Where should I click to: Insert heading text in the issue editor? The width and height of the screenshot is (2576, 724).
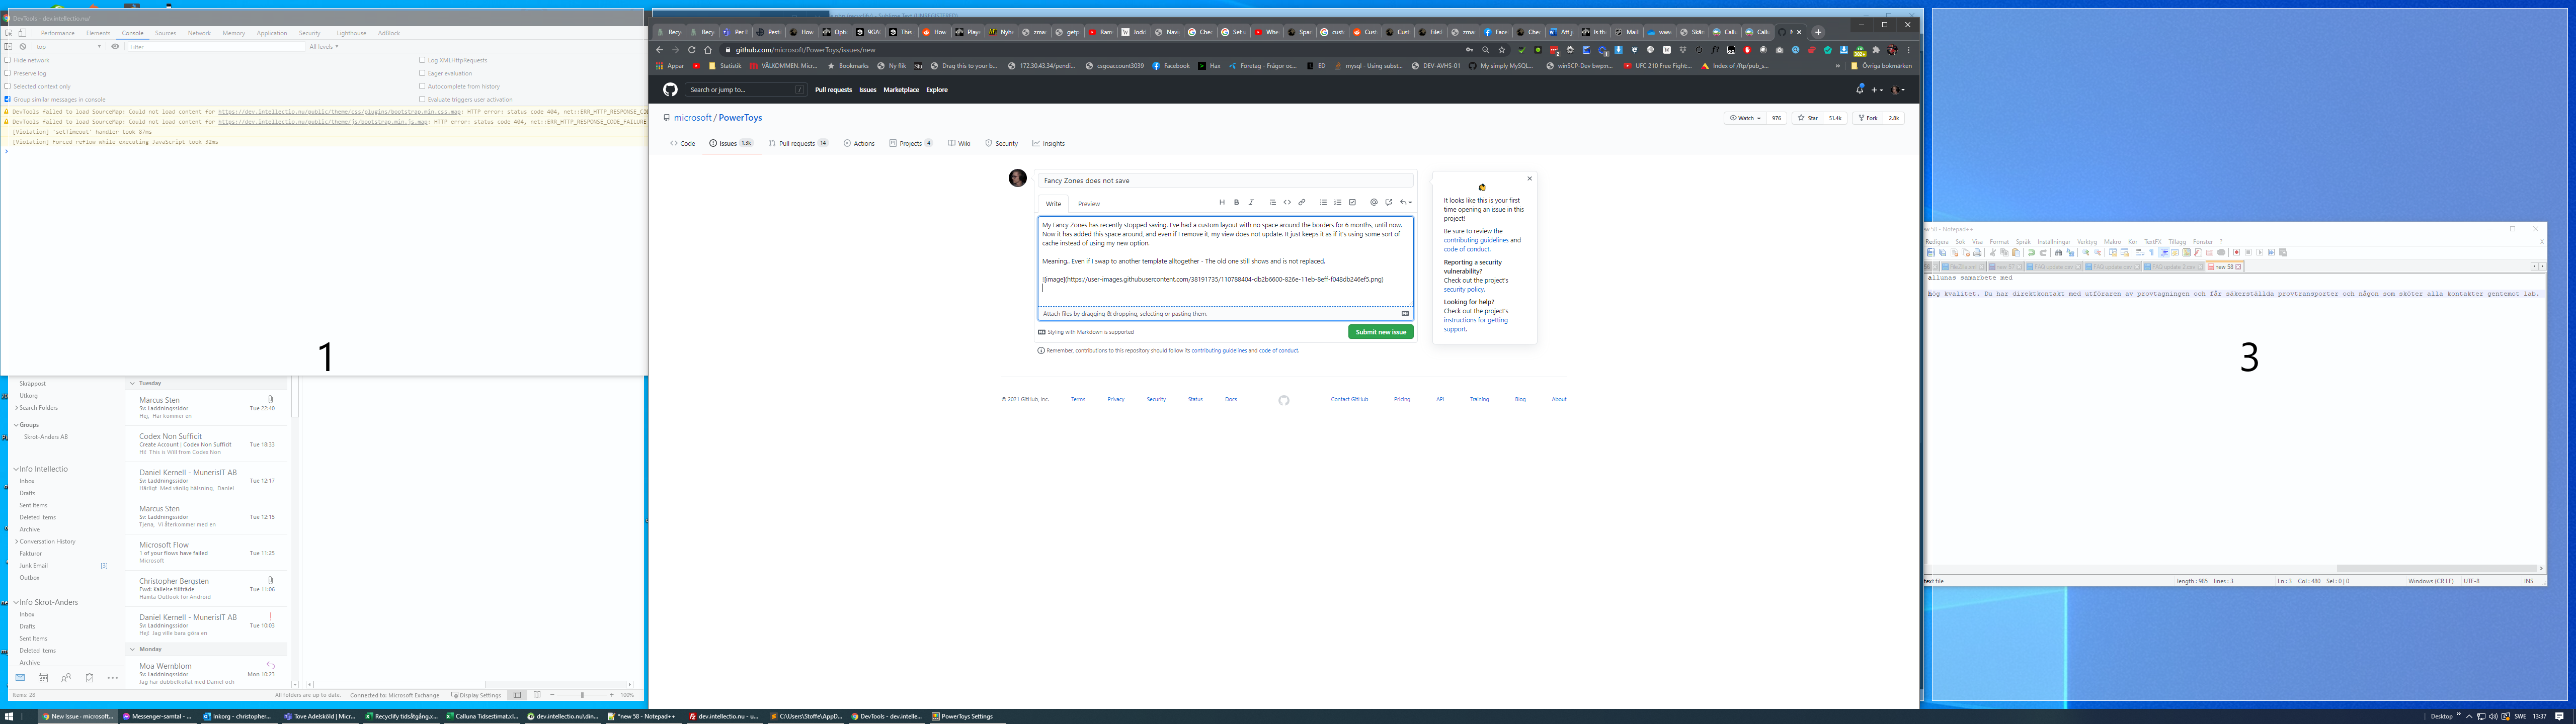click(x=1222, y=202)
